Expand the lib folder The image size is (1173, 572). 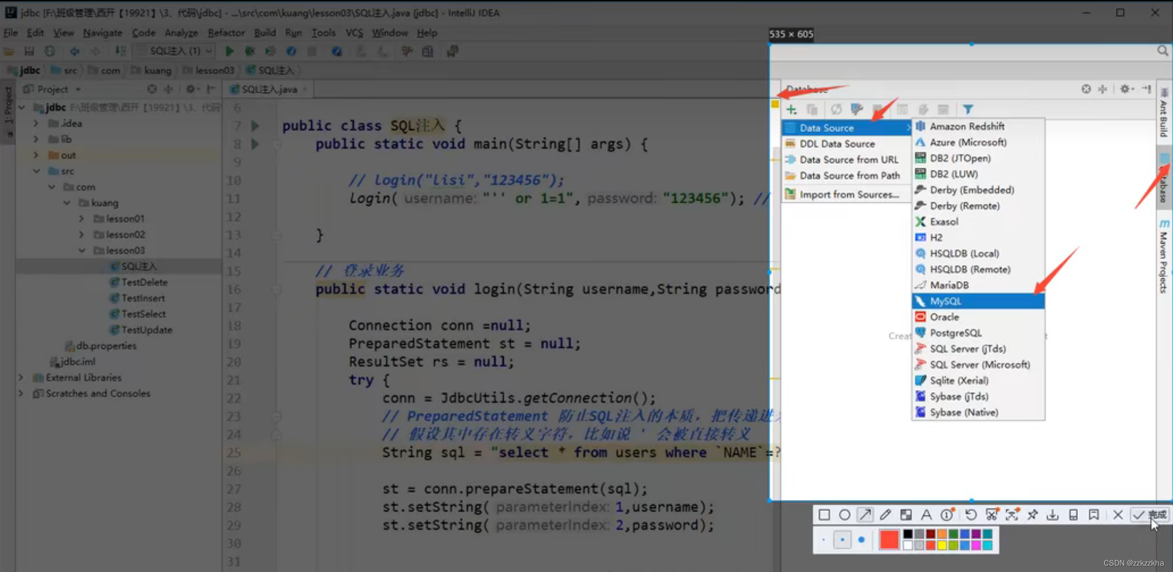click(x=36, y=139)
